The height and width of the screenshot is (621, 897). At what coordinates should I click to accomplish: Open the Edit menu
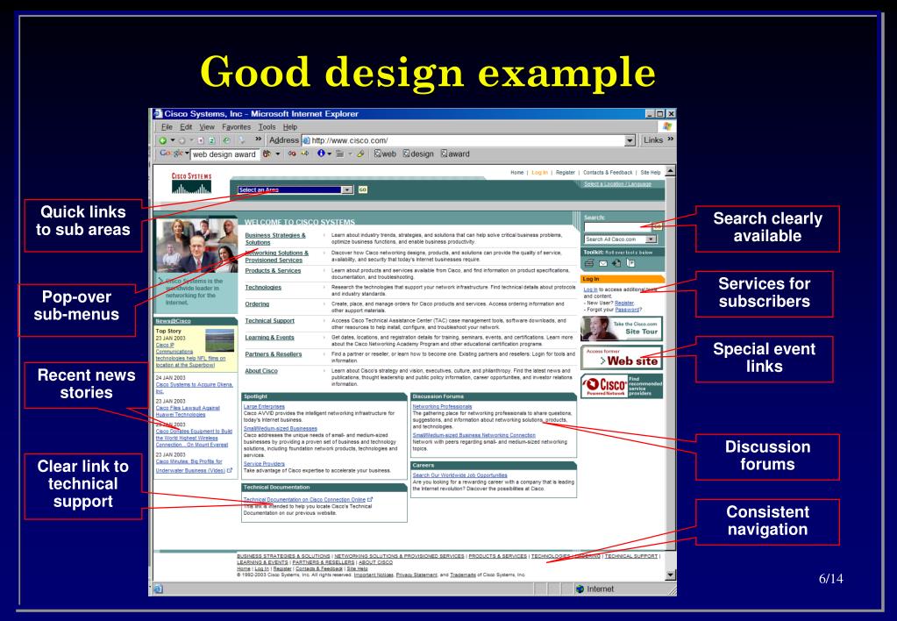186,127
